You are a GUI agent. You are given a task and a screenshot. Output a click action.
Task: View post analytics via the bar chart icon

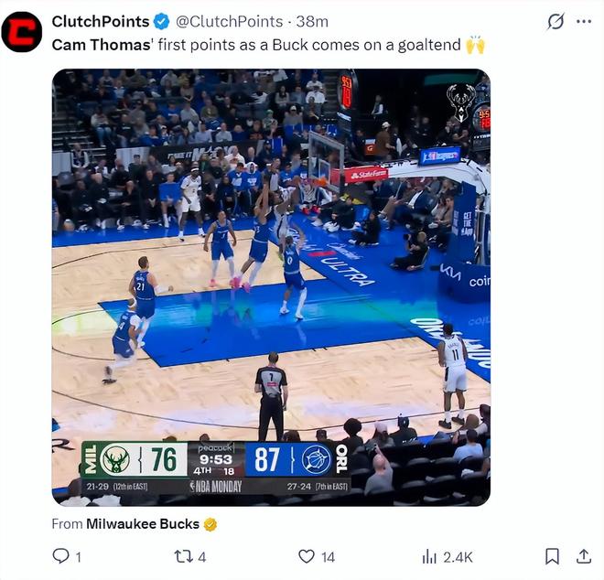428,556
